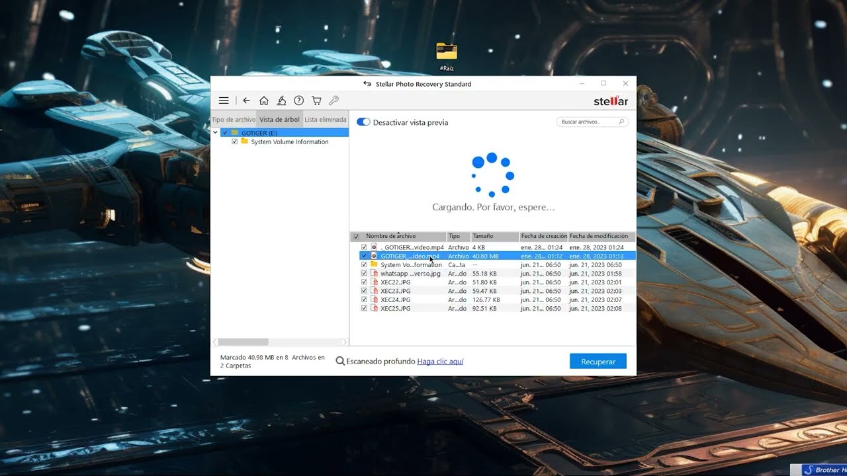Sort by Tipo column header
The image size is (847, 476).
pos(458,236)
